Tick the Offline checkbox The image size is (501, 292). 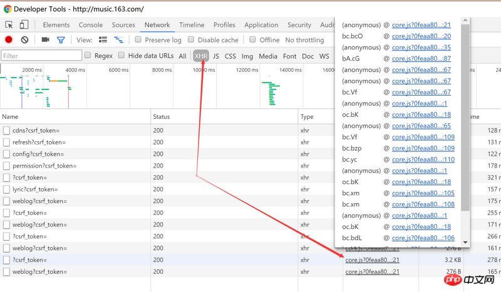(x=252, y=39)
